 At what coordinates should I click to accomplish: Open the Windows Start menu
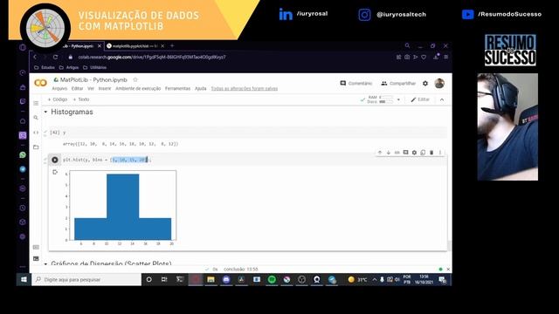tap(24, 279)
